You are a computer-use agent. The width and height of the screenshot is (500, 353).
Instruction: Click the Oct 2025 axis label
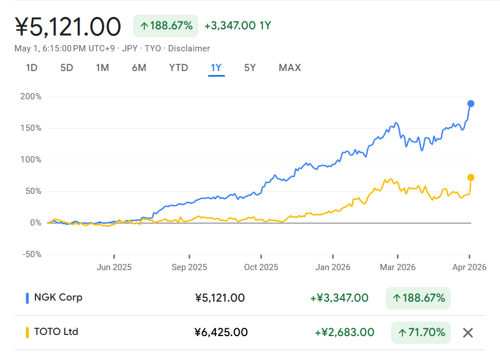(261, 267)
